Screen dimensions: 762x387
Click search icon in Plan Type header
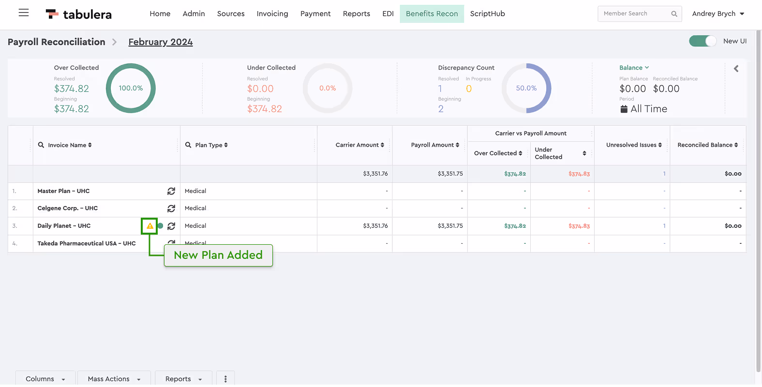click(x=188, y=145)
